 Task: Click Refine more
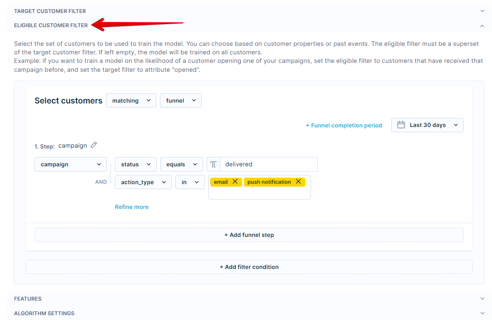coord(132,207)
